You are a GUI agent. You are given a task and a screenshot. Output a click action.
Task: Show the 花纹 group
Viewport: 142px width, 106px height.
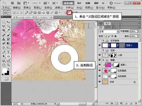tap(99, 50)
